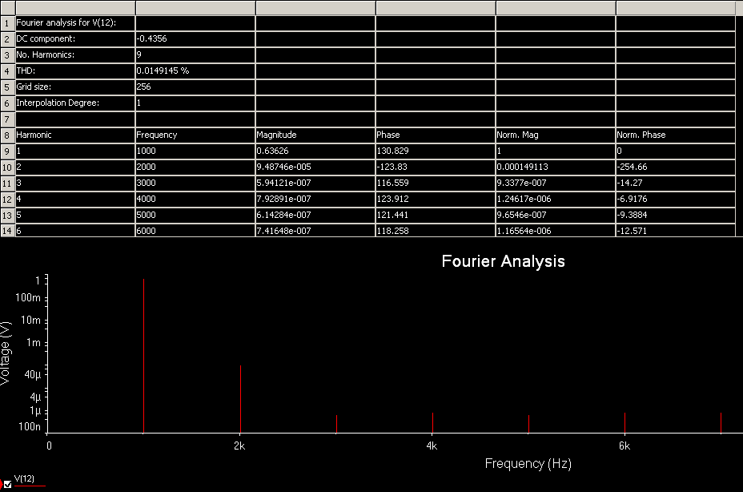Select the Norm. Mag cell 9.3377e-007
The width and height of the screenshot is (743, 492).
(x=556, y=183)
